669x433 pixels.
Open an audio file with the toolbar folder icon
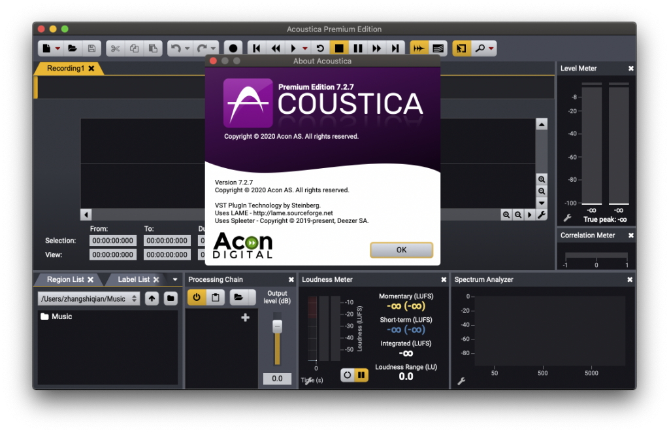pos(73,48)
